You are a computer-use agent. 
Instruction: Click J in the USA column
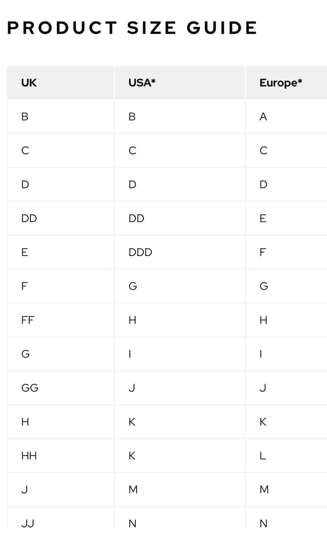(x=132, y=388)
